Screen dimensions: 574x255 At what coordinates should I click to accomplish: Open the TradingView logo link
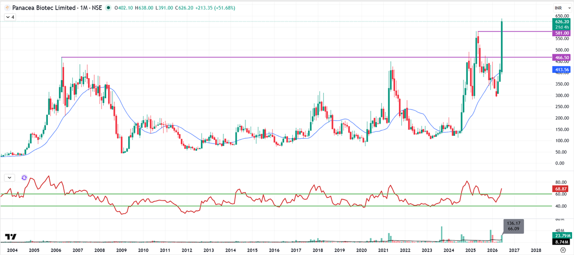coord(11,237)
